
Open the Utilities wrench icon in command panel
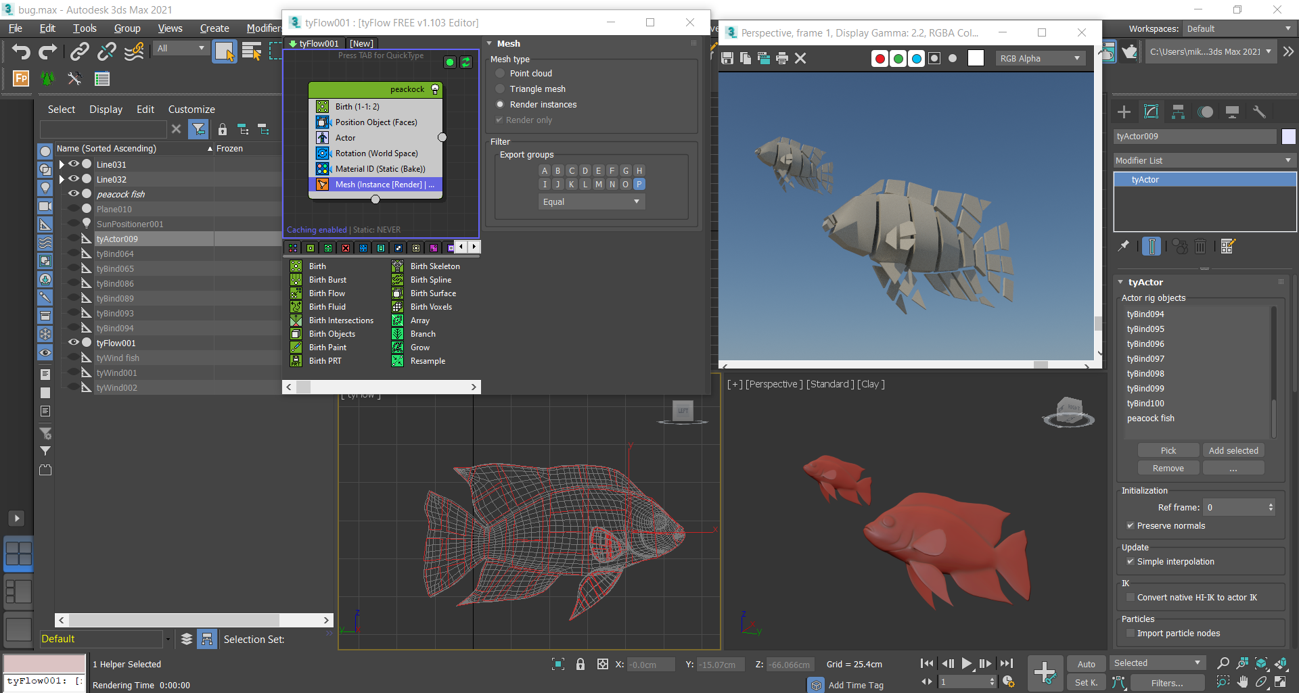click(1259, 112)
